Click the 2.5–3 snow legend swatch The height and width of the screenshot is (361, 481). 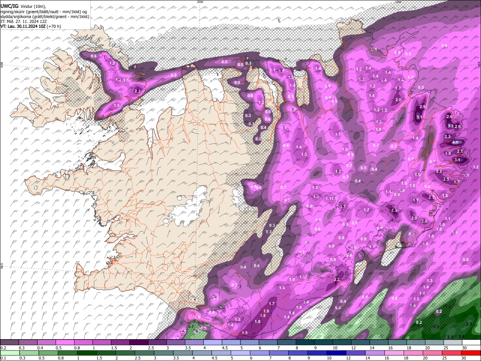pyautogui.click(x=157, y=343)
